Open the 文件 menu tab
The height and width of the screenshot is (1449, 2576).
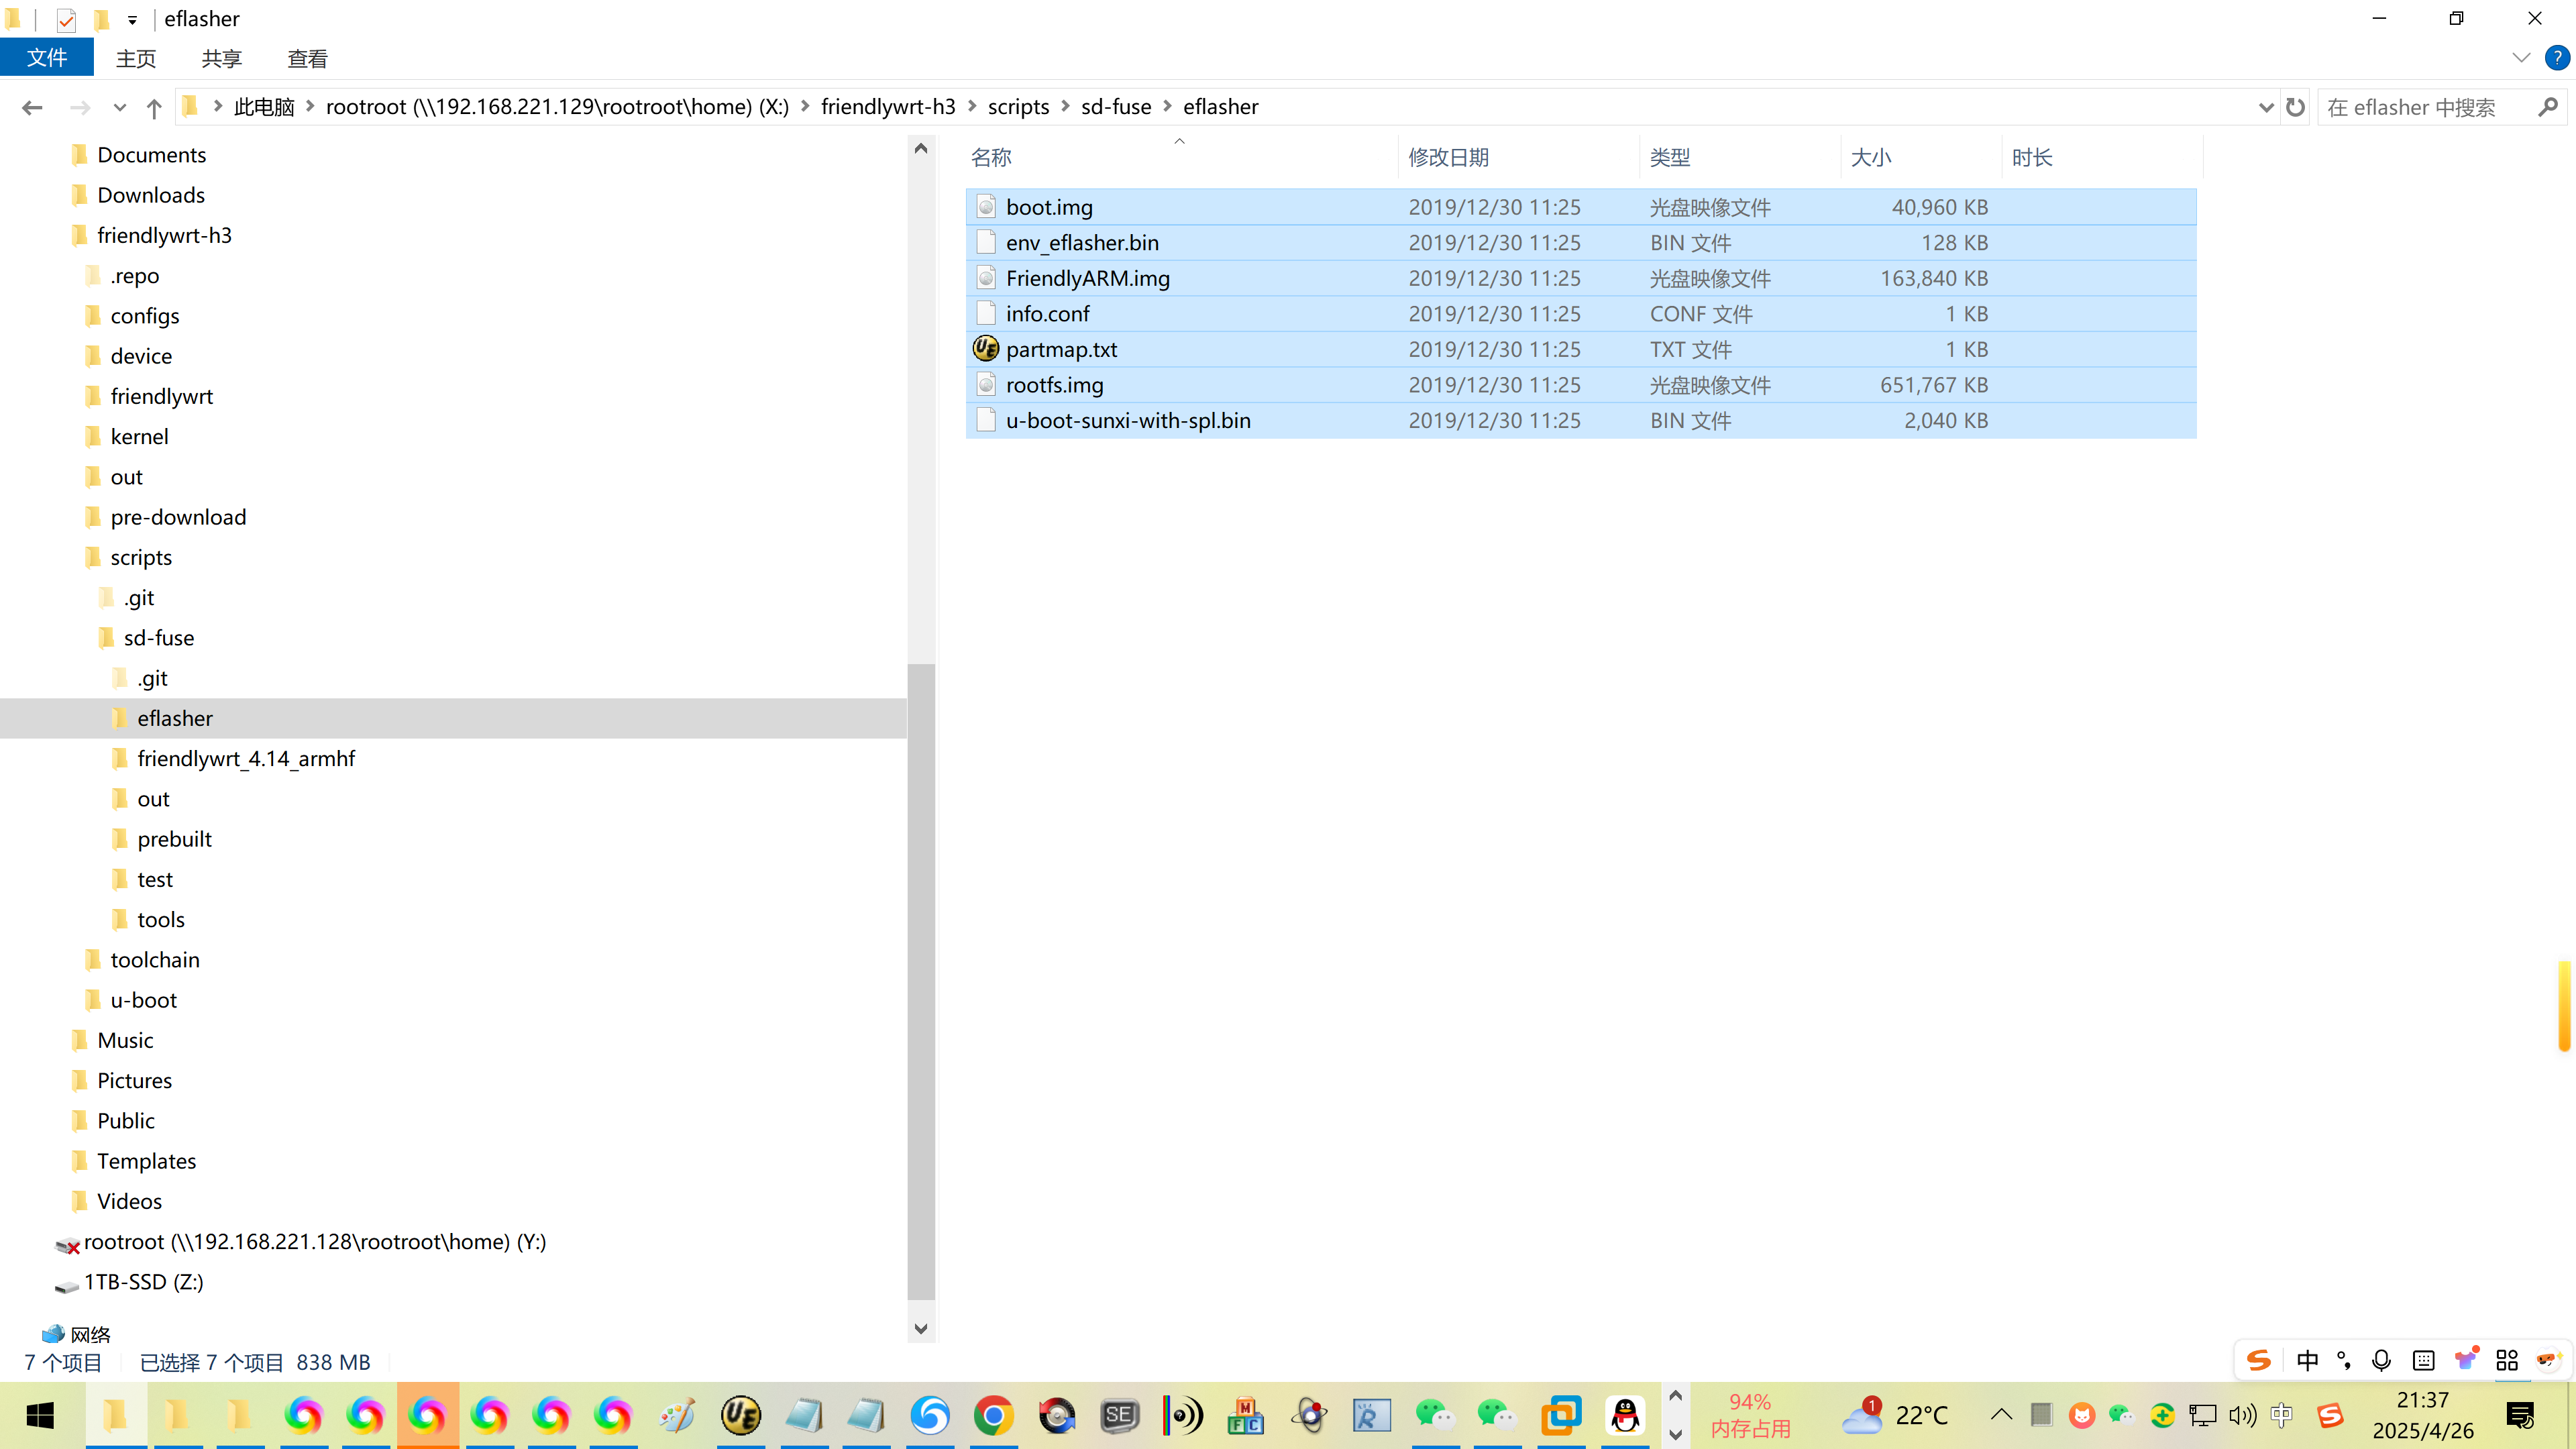coord(47,58)
